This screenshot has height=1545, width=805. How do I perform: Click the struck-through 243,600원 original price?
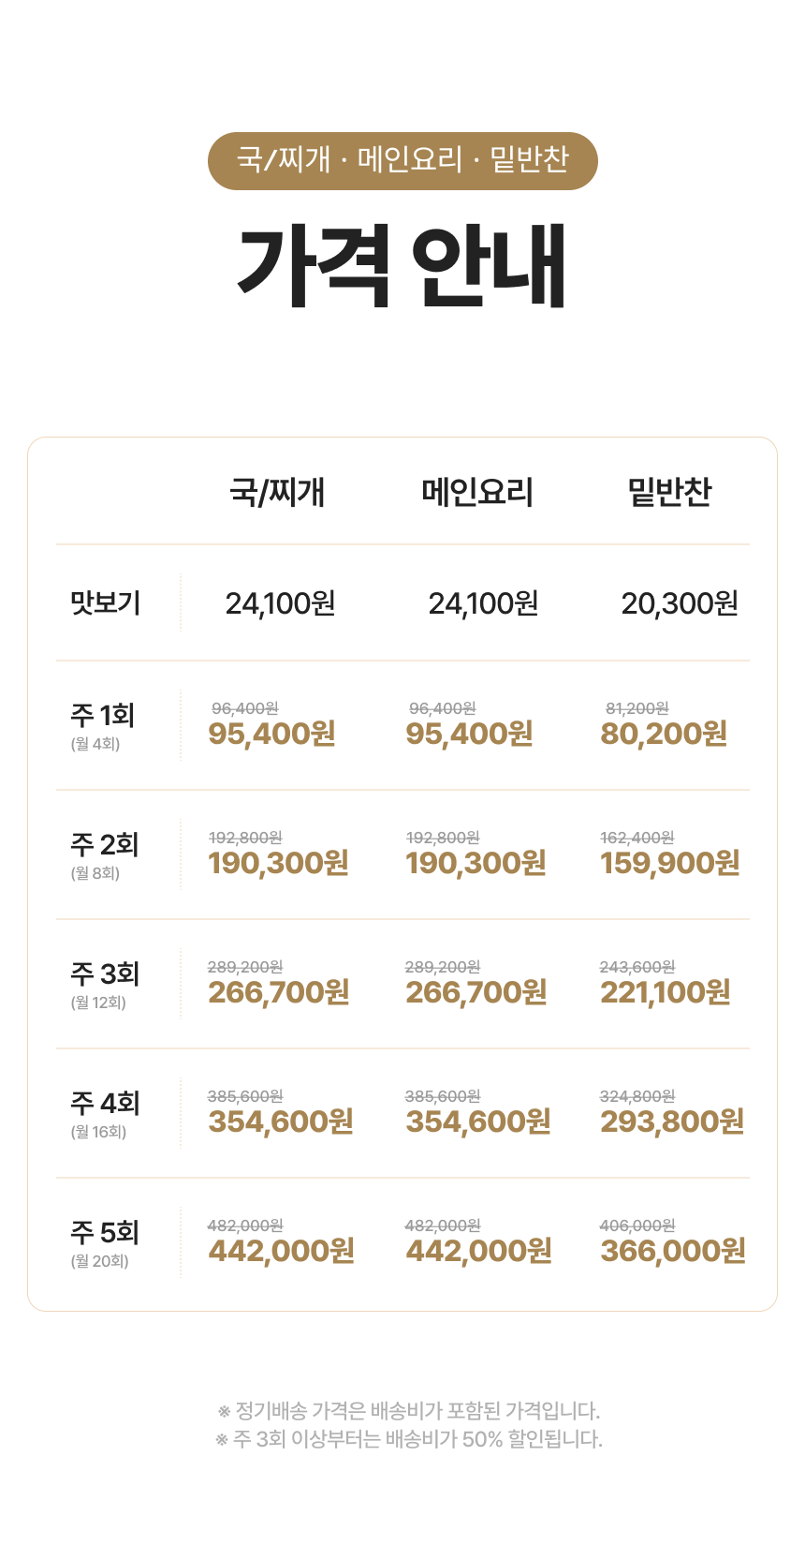(637, 967)
